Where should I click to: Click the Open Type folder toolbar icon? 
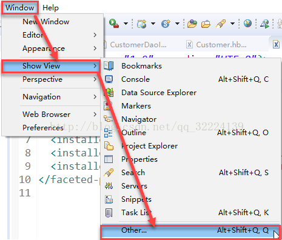click(x=192, y=24)
